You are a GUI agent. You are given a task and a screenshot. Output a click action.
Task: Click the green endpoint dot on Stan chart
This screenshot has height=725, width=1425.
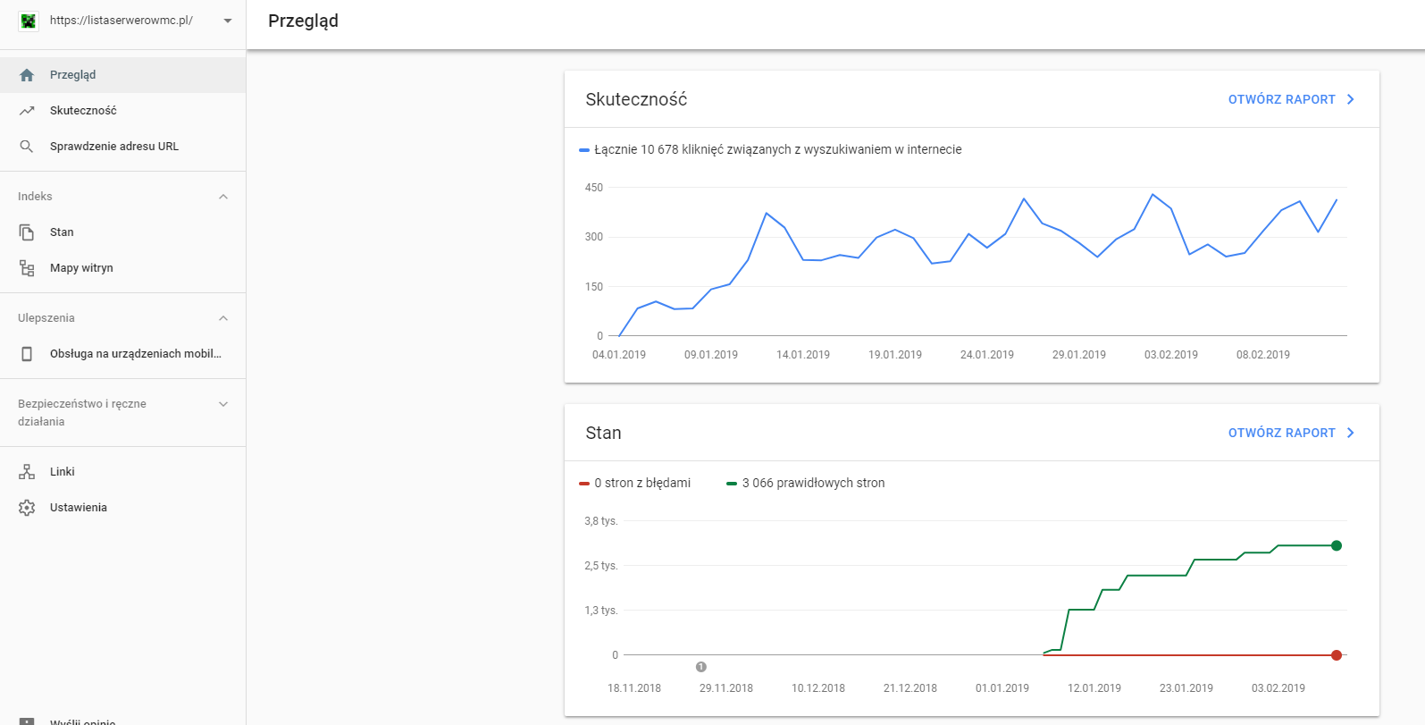click(1337, 545)
